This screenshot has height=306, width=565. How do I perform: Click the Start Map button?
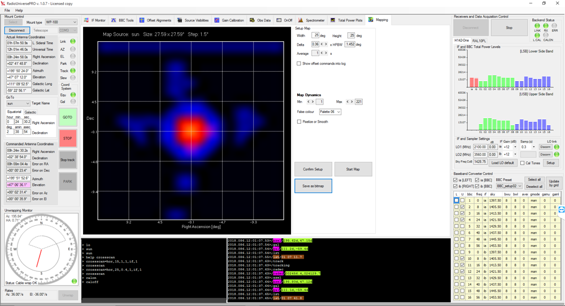point(353,169)
